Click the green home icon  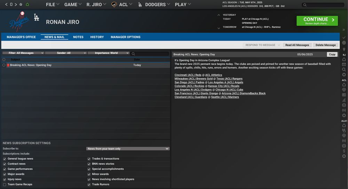coord(27,5)
